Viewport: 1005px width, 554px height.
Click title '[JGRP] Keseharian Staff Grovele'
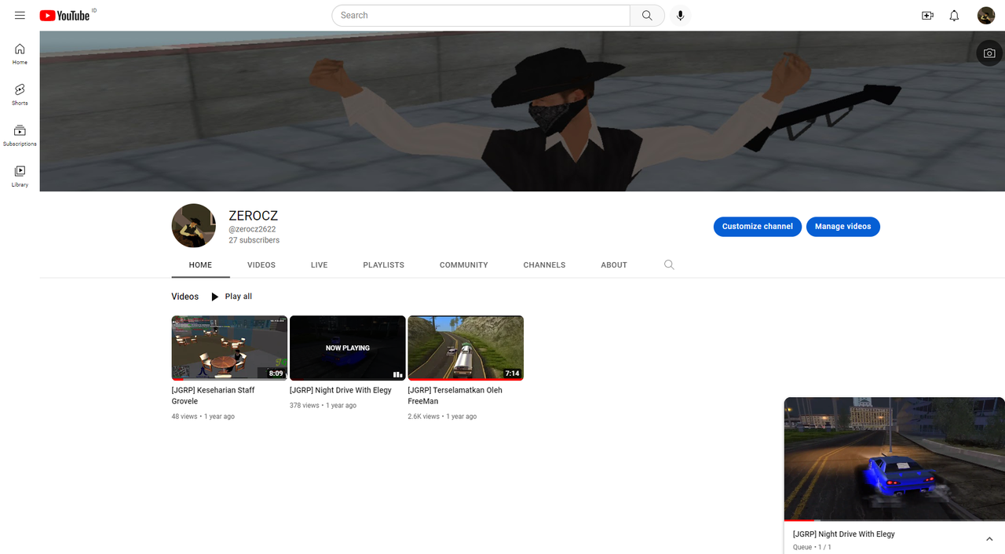coord(214,395)
